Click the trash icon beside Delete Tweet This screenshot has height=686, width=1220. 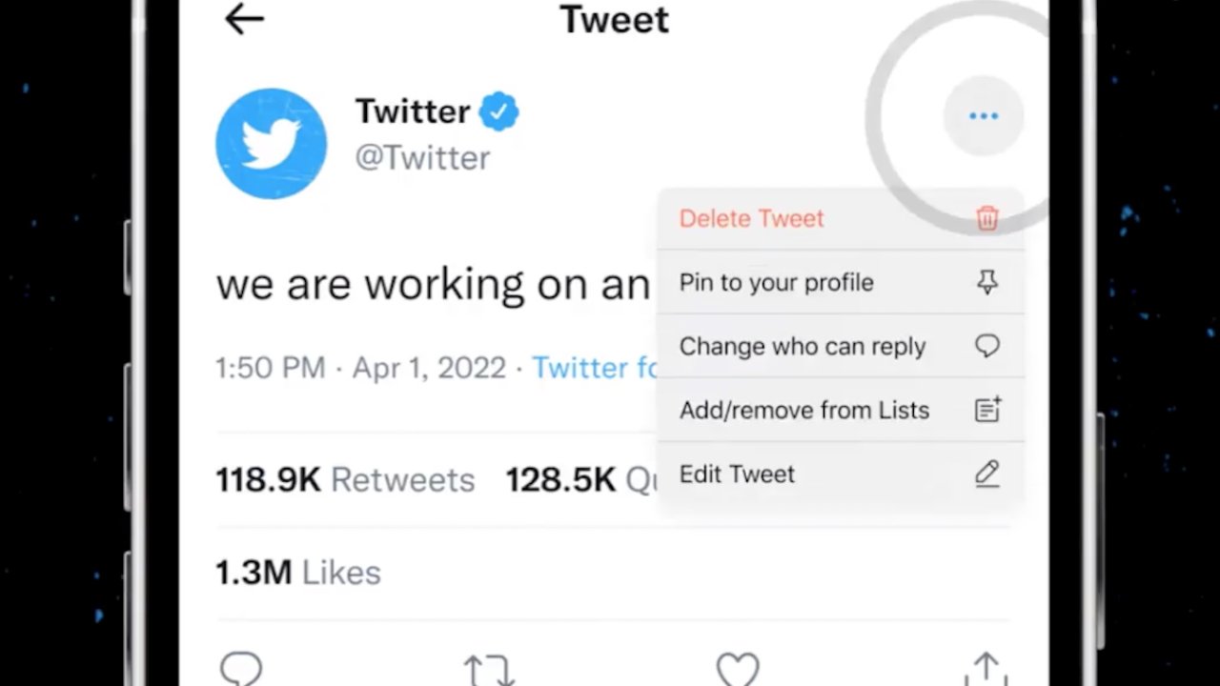[x=986, y=218]
